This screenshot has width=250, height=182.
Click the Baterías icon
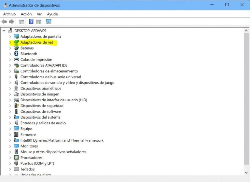pos(16,48)
